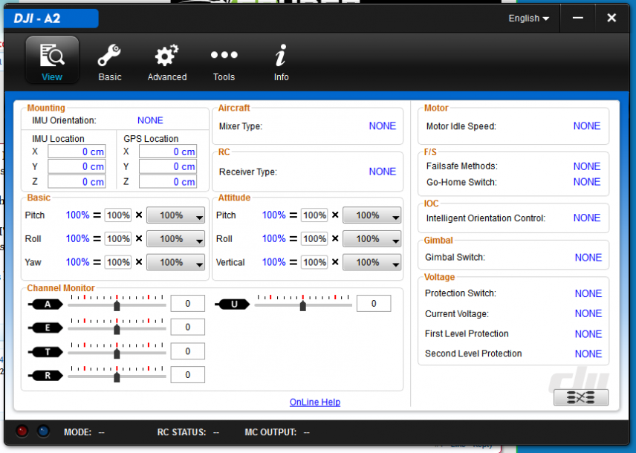Image resolution: width=636 pixels, height=453 pixels.
Task: Open the English language dropdown
Action: point(528,19)
